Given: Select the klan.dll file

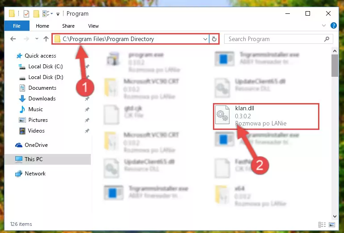Looking at the screenshot, I should [266, 116].
